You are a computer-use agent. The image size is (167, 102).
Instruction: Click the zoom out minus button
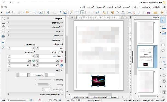coord(27,100)
